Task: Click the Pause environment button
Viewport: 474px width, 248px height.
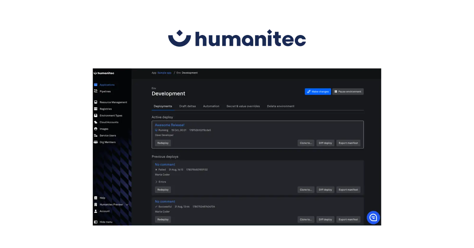Action: pos(348,92)
